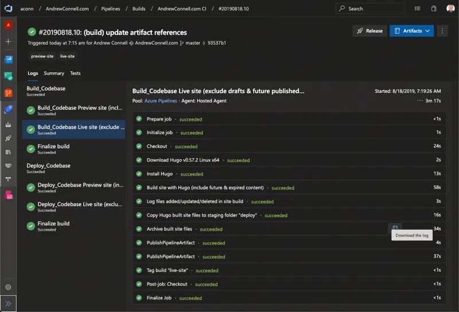Open the build more actions vertical ellipsis

442,31
